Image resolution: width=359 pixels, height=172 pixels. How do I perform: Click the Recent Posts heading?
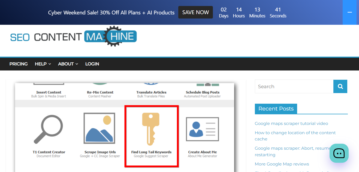pyautogui.click(x=276, y=109)
